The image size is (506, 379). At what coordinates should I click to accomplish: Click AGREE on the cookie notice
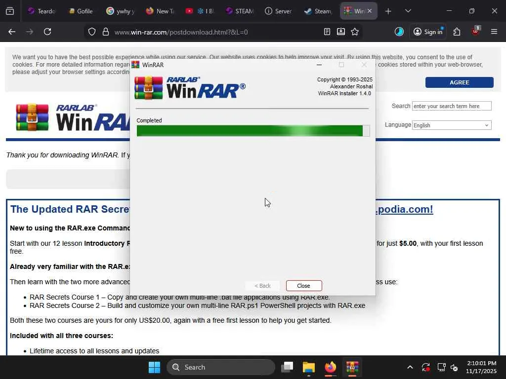point(459,82)
